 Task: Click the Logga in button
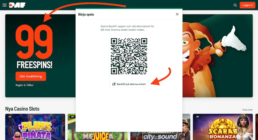[247, 5]
